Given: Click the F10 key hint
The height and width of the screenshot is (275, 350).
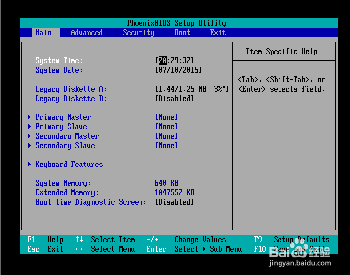Looking at the screenshot, I should coord(260,249).
